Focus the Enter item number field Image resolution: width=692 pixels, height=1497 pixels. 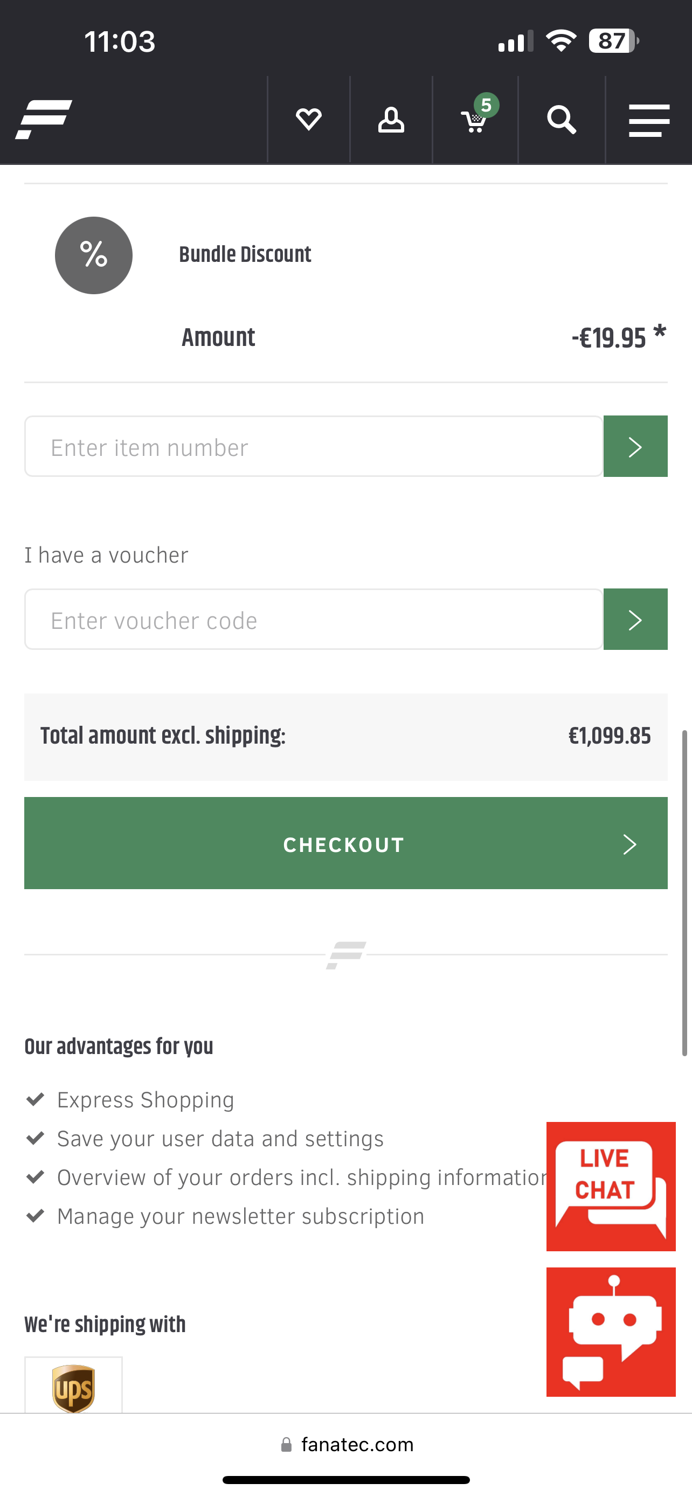[314, 446]
